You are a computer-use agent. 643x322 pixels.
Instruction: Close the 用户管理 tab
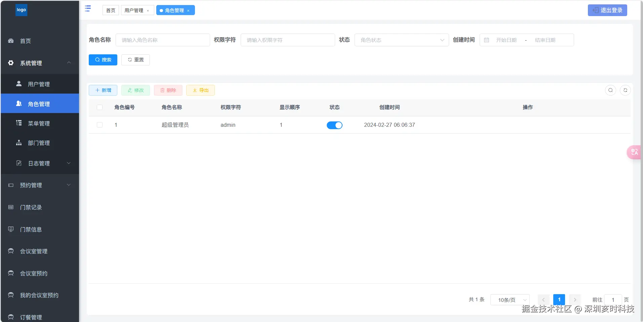point(148,11)
